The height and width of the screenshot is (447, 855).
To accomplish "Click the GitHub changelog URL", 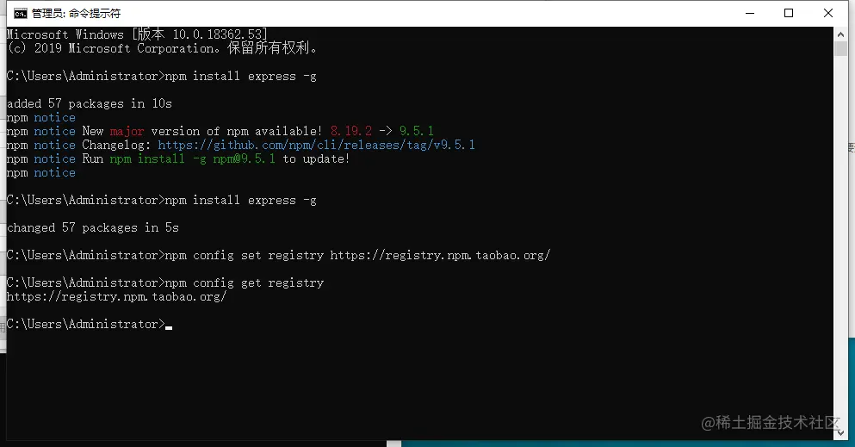I will pos(316,145).
